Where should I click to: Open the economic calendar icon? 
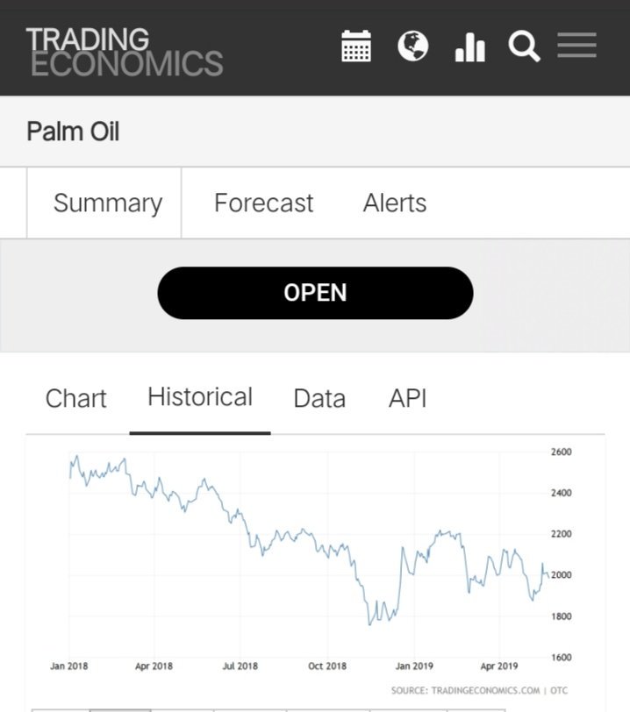356,46
